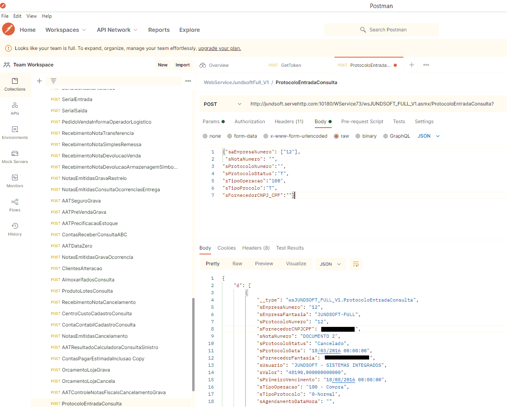
Task: Expand the POST method dropdown
Action: 222,104
